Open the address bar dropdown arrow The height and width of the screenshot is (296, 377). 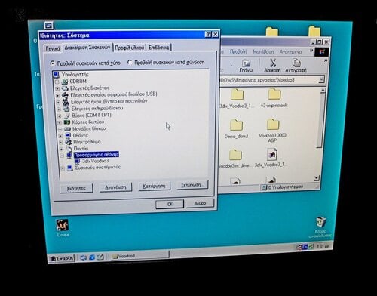tap(321, 80)
